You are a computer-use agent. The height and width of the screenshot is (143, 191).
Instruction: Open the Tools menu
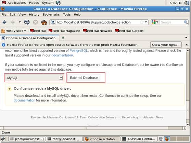[x=67, y=15]
